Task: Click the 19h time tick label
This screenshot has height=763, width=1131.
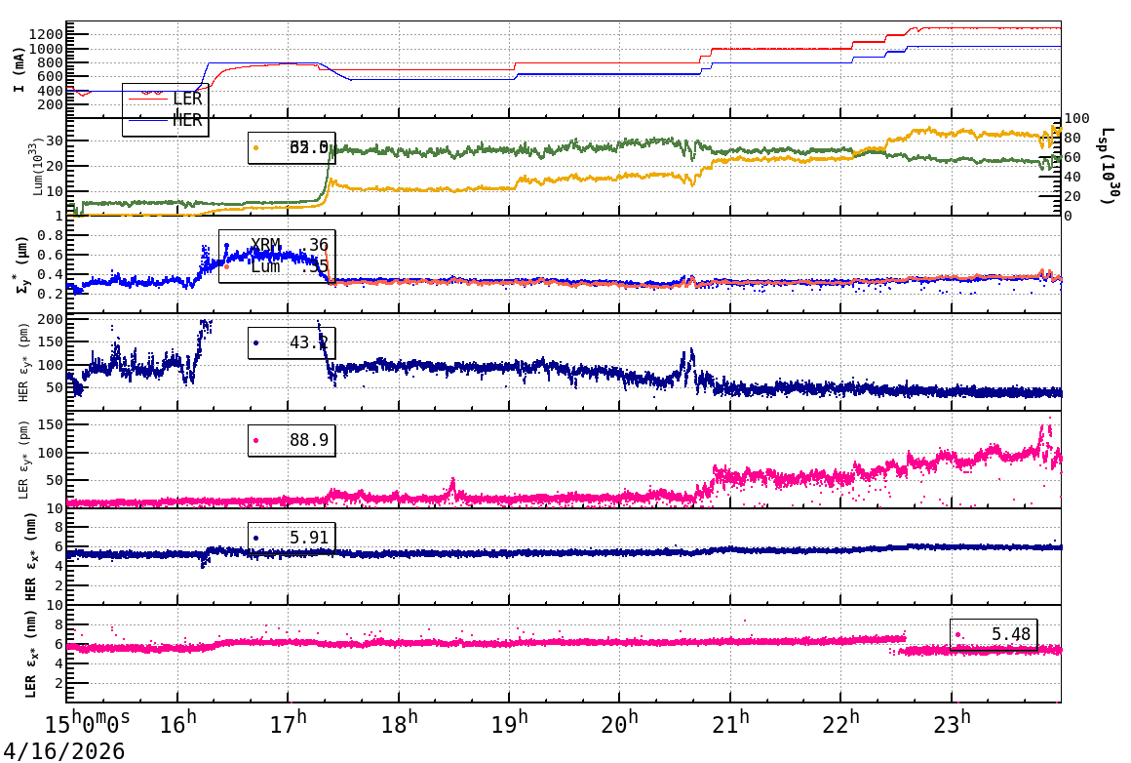Action: coord(509,723)
